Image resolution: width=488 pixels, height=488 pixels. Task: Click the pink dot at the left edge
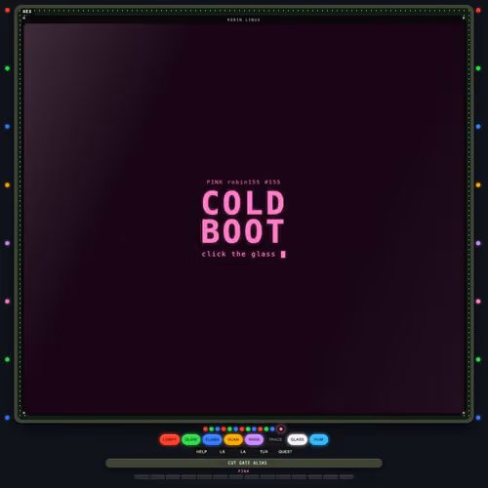7,302
